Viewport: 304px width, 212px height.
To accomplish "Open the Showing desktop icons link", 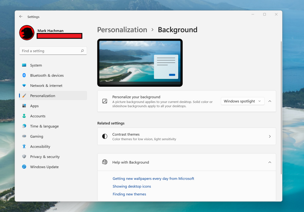I will click(132, 186).
